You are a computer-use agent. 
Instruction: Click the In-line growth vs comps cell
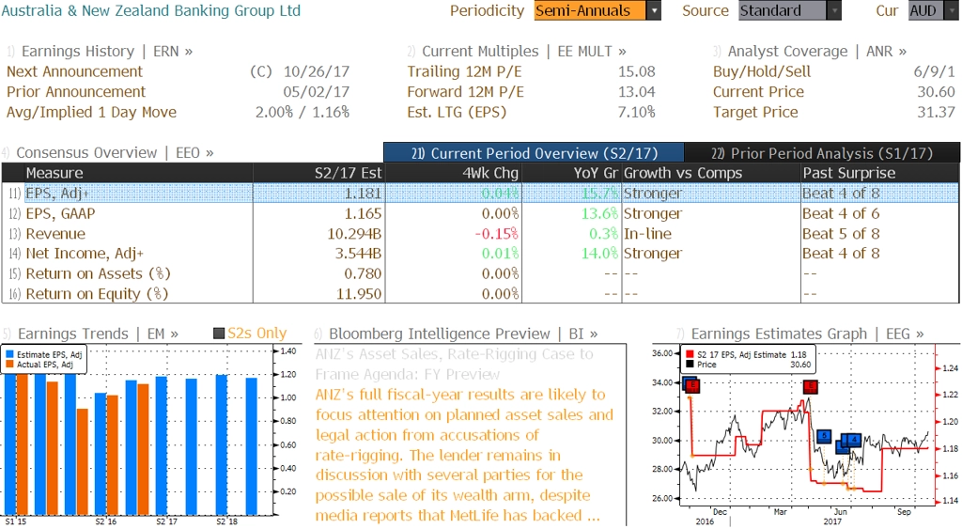[x=648, y=234]
